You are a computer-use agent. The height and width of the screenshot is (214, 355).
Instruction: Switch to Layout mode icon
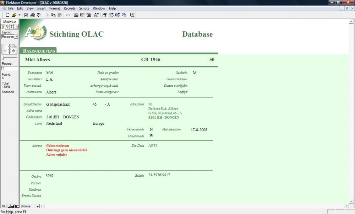12,27
